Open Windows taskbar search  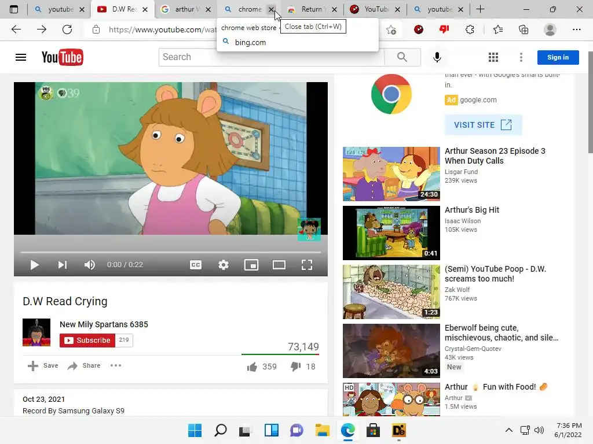pyautogui.click(x=221, y=430)
